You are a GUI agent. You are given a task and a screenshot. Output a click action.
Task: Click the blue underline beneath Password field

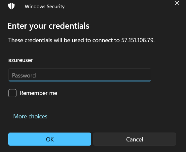point(80,81)
